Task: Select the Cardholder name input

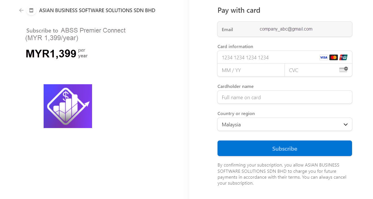Action: pyautogui.click(x=284, y=97)
